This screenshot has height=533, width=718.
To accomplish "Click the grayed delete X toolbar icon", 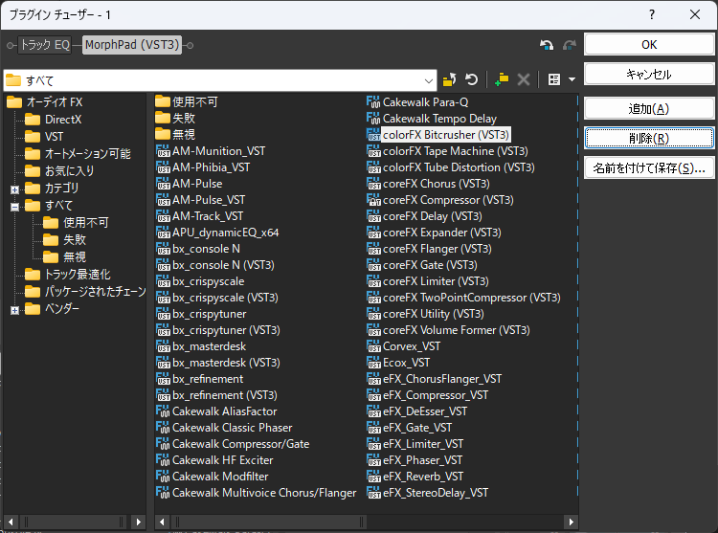I will [524, 79].
